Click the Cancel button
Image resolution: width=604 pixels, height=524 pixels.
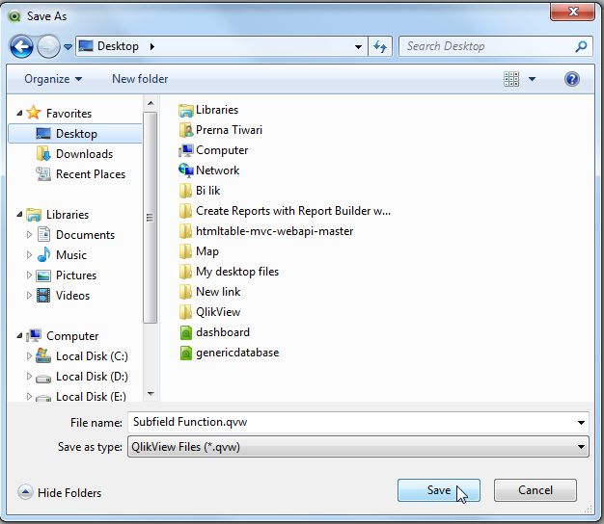pyautogui.click(x=535, y=490)
